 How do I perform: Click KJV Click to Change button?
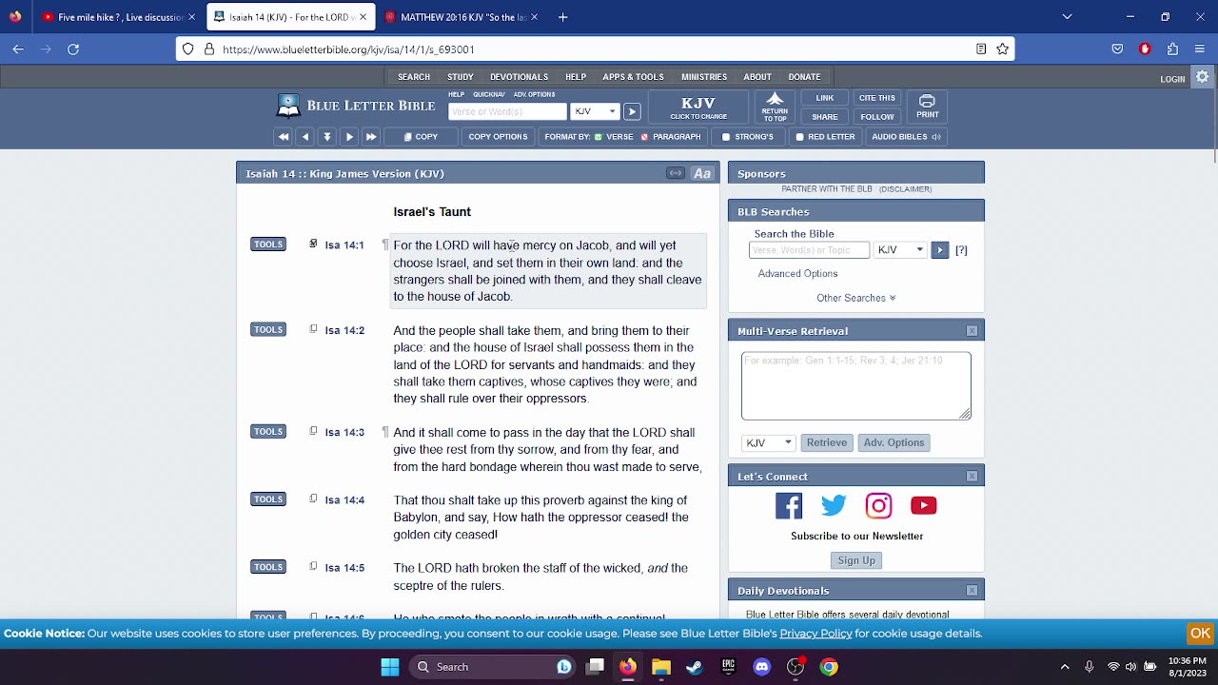pos(698,108)
